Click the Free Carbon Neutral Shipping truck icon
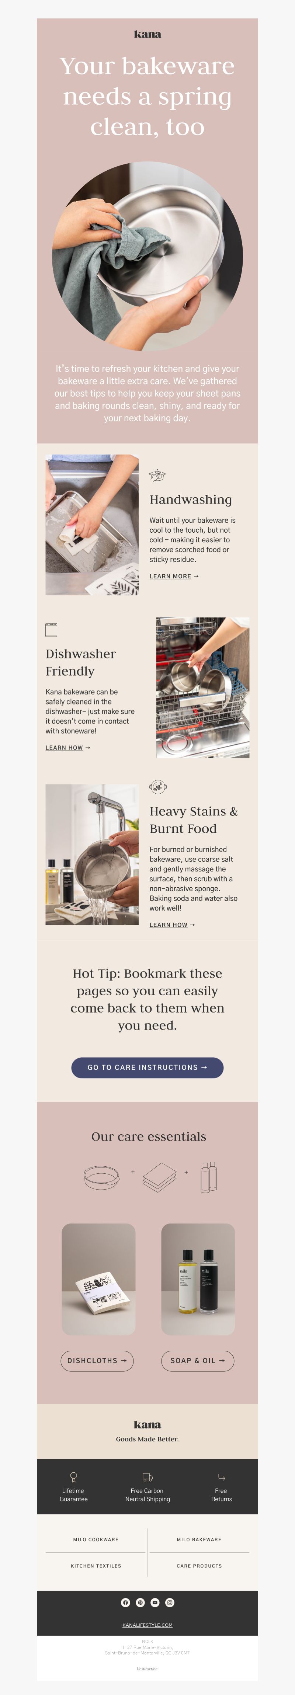Screen dimensions: 295x1695 point(147,1477)
